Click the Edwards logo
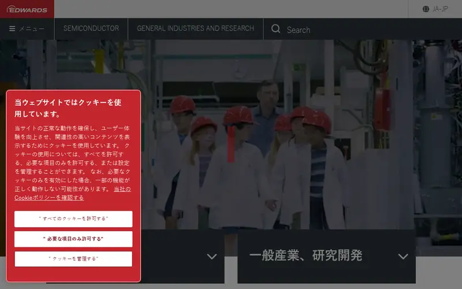The image size is (462, 289). (27, 9)
